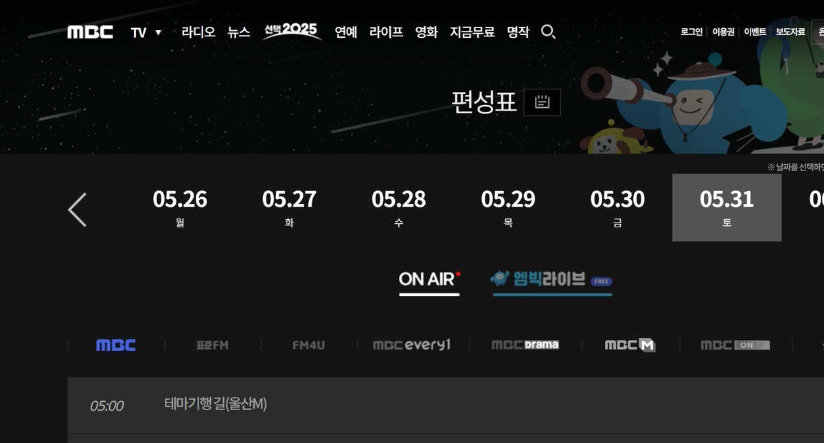
Task: Click the calendar icon beside 편성표
Action: (542, 102)
